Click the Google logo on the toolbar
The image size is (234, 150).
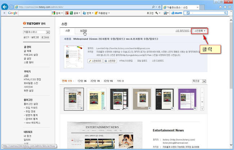(13, 13)
